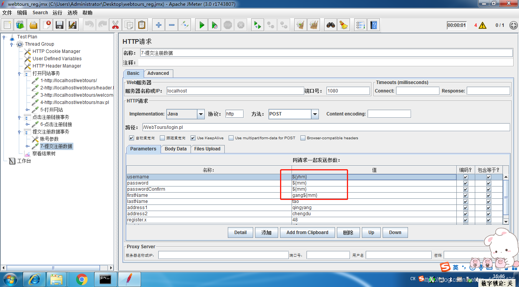Click the Search binoculars icon

[x=330, y=25]
